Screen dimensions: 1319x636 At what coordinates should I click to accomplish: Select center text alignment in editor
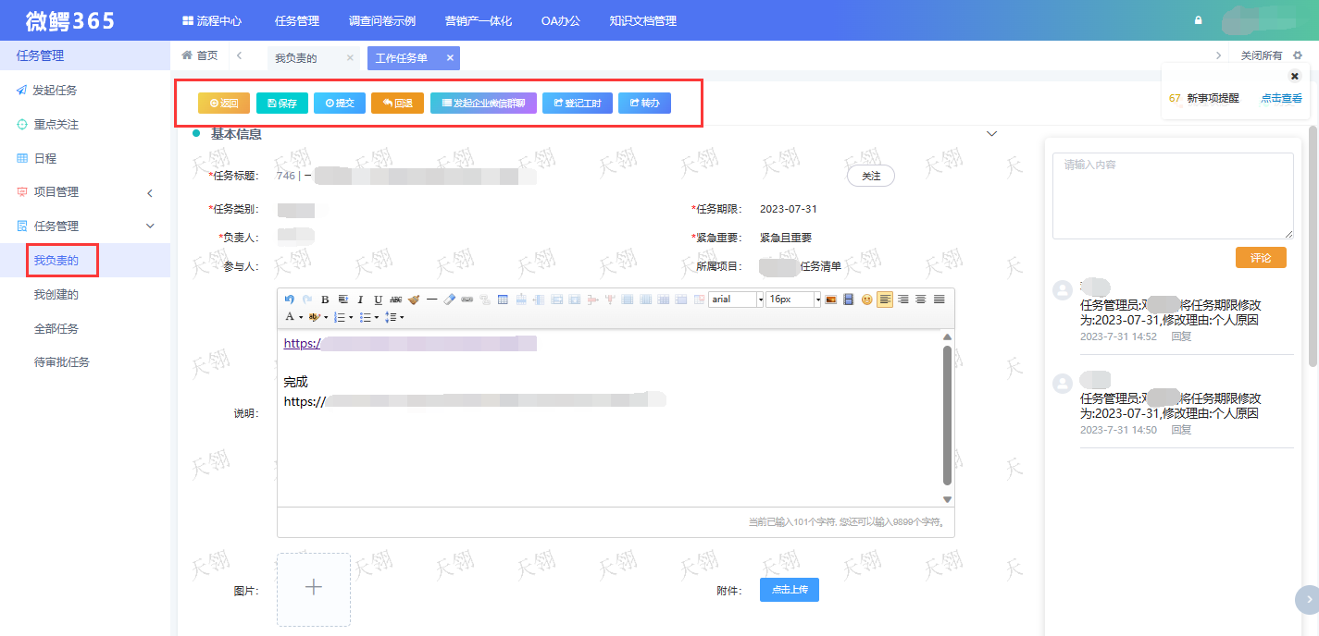pyautogui.click(x=920, y=300)
